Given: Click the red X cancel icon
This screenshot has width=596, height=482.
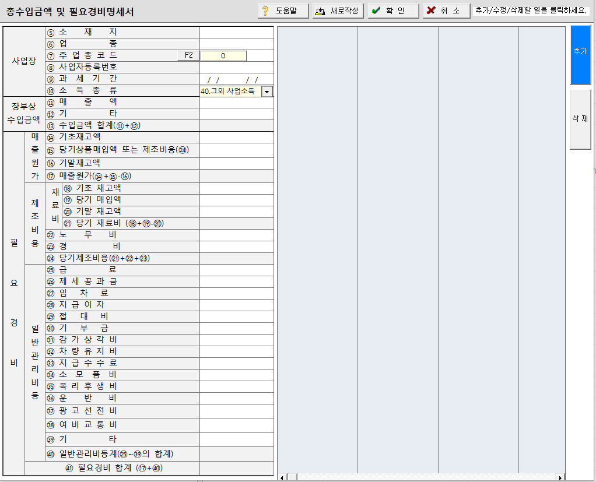Looking at the screenshot, I should point(431,10).
